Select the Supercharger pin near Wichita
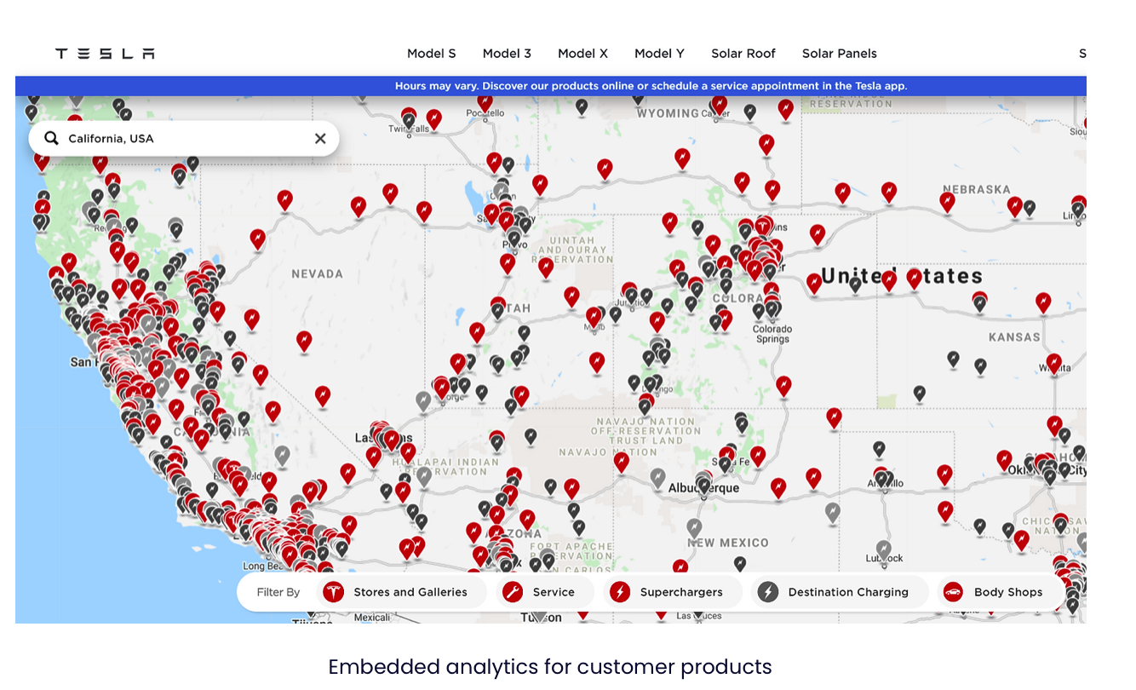The width and height of the screenshot is (1136, 690). coord(1054,362)
